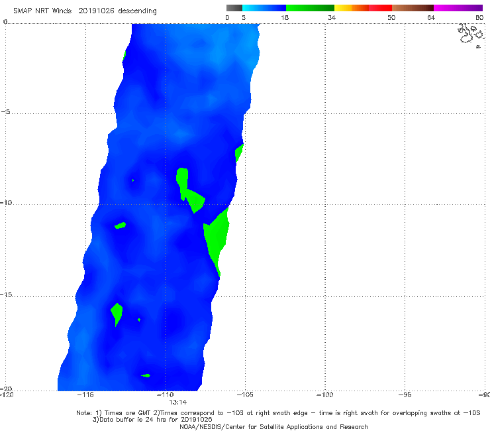Viewport: 490px width, 431px height.
Task: Click the color bar label '34'
Action: click(x=332, y=18)
